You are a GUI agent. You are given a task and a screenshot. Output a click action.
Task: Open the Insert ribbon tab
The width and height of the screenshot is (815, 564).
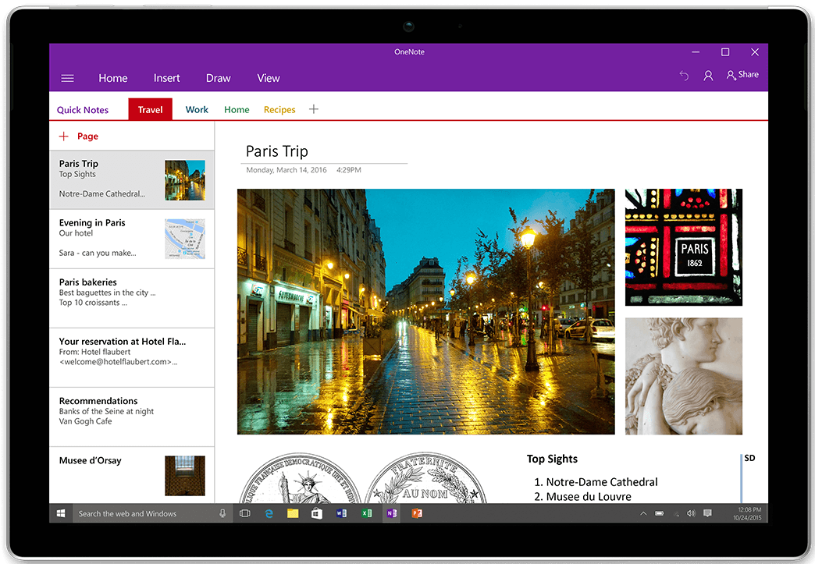point(166,78)
